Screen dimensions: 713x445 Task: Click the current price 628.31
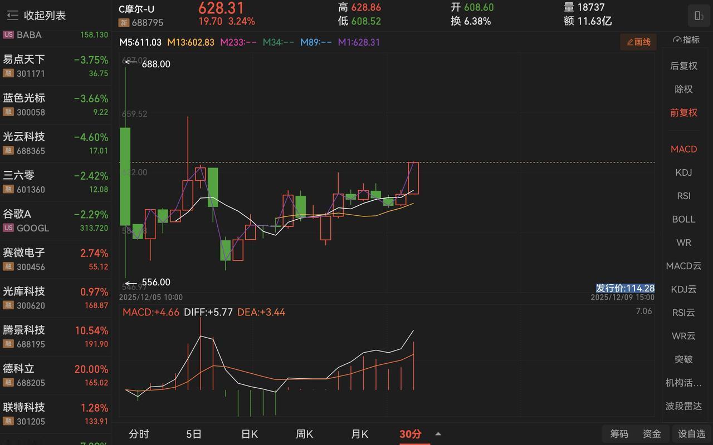tap(221, 8)
